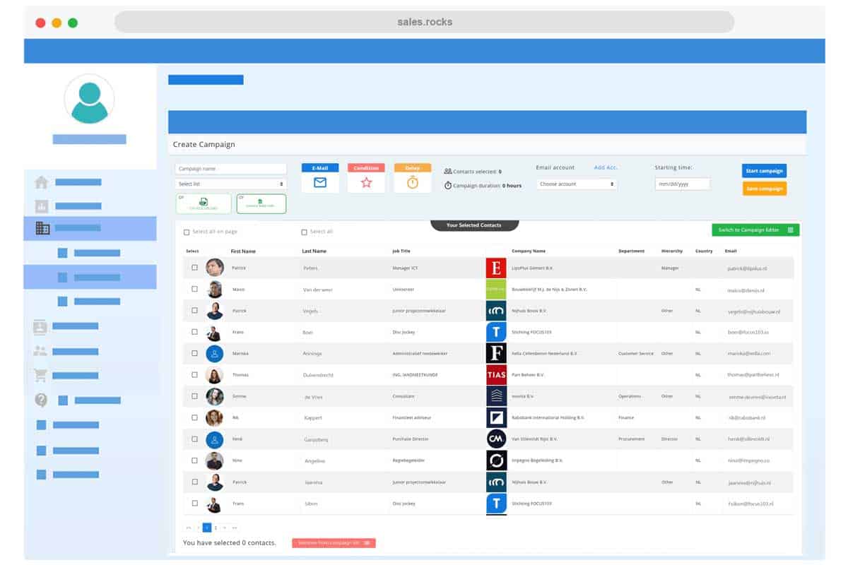Go to page 2 of contacts

pos(216,528)
